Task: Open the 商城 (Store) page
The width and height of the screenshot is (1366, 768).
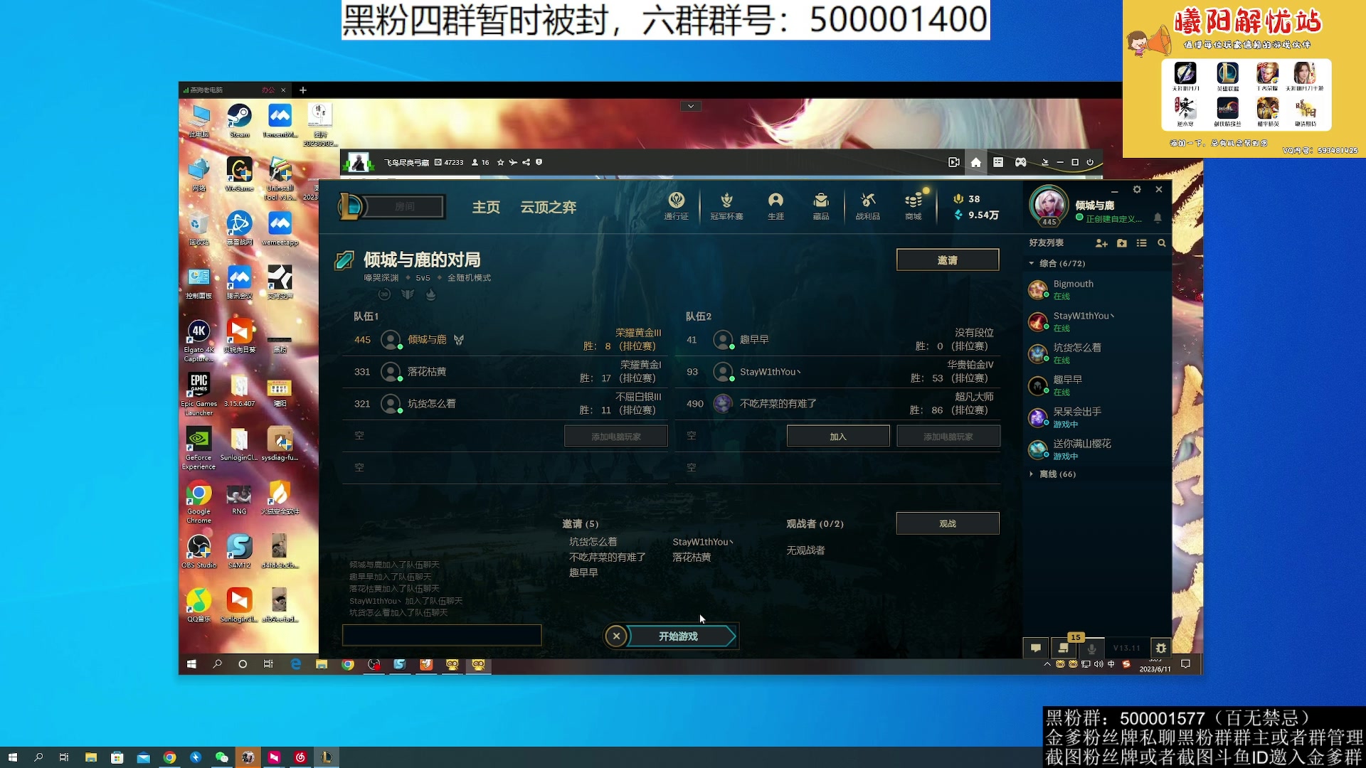Action: click(913, 206)
